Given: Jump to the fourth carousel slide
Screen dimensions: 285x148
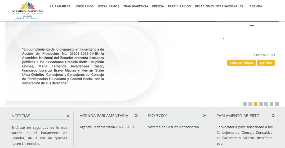Looking at the screenshot, I should coord(261,104).
